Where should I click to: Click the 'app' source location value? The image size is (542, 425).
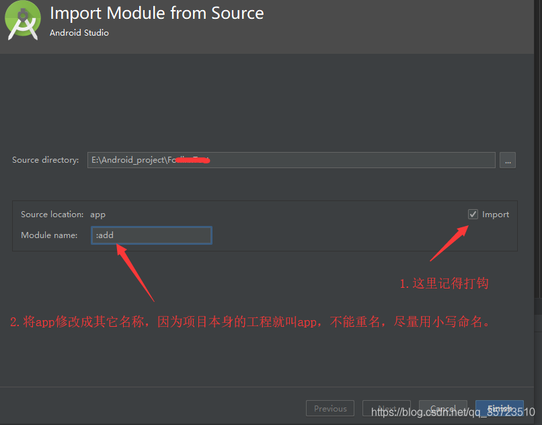[98, 215]
